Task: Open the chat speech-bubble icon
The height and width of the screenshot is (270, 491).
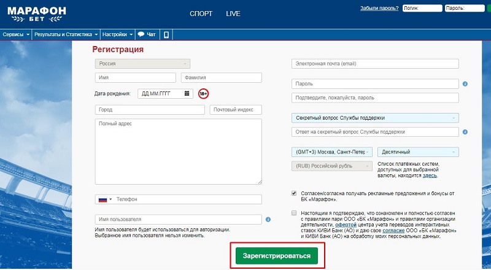Action: (141, 34)
